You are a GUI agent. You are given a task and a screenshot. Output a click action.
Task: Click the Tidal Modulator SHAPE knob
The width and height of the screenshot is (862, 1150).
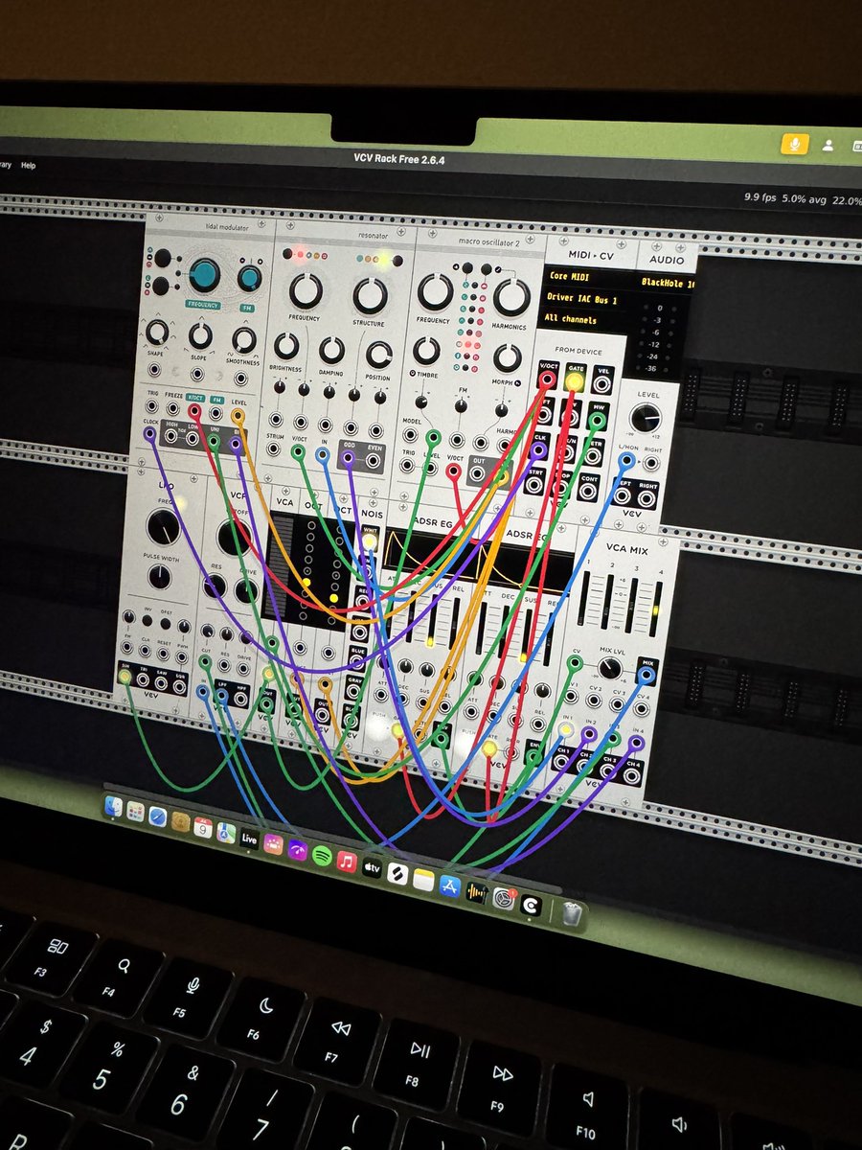click(156, 332)
